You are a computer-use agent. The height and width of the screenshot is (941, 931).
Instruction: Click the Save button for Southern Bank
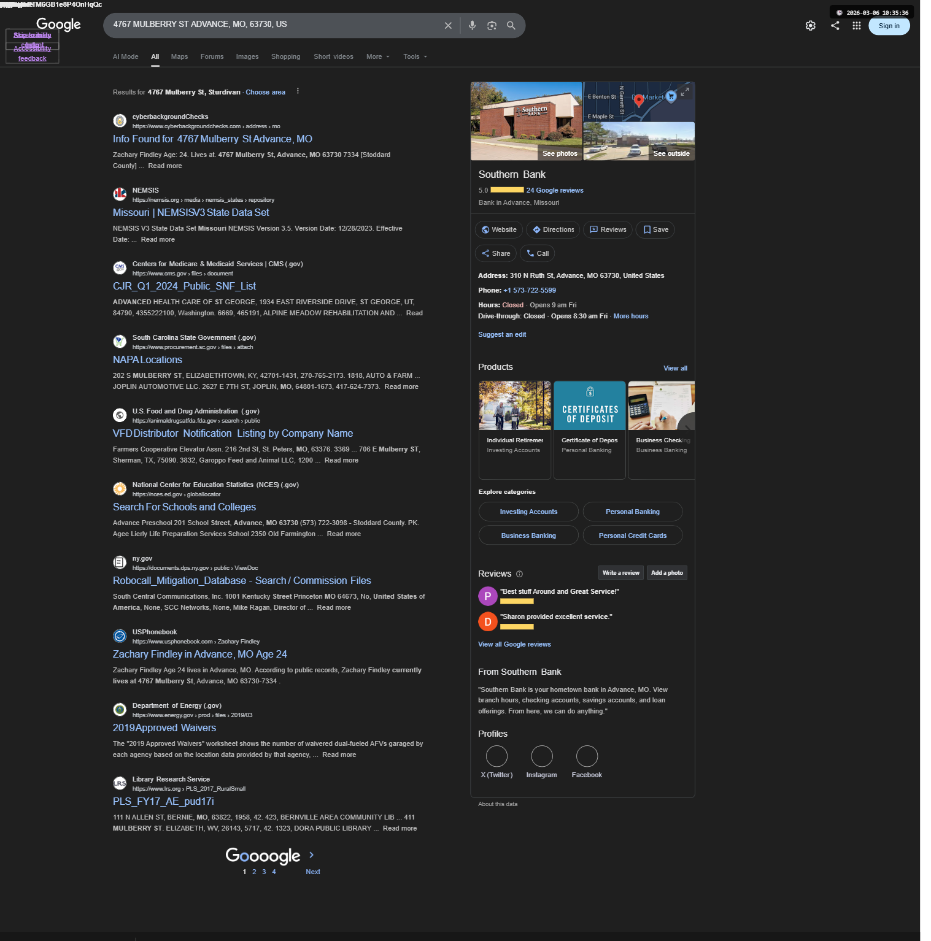pos(655,230)
